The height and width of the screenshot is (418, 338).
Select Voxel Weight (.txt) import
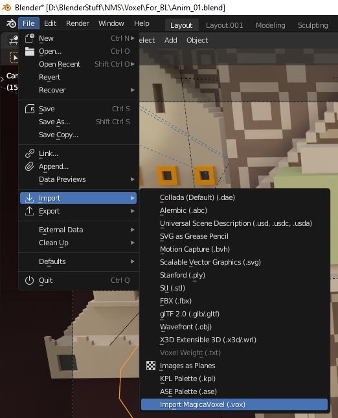pos(234,353)
